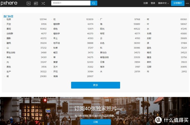Open the 光 tag

click(x=8, y=62)
